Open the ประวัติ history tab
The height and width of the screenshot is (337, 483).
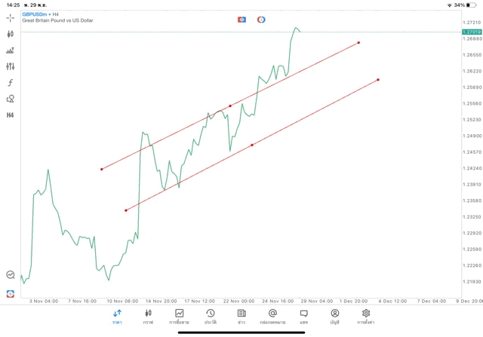coord(211,316)
